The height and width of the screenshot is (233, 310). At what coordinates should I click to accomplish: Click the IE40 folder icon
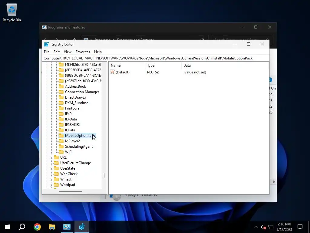coord(61,114)
